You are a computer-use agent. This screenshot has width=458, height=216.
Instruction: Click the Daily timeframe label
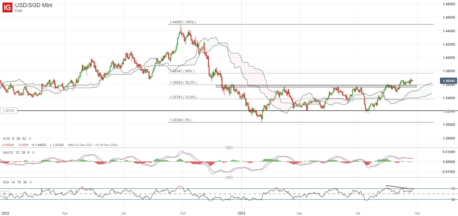[x=19, y=11]
